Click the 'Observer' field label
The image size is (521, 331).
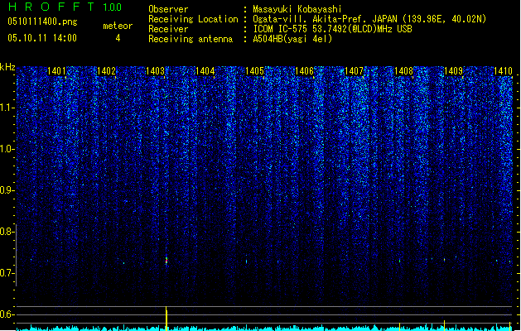[x=168, y=9]
